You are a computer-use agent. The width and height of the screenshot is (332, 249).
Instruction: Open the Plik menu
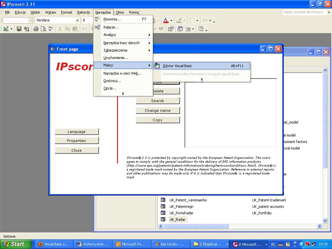point(7,12)
